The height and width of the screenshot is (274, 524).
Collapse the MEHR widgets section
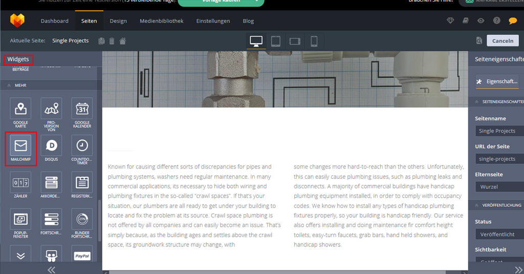10,86
